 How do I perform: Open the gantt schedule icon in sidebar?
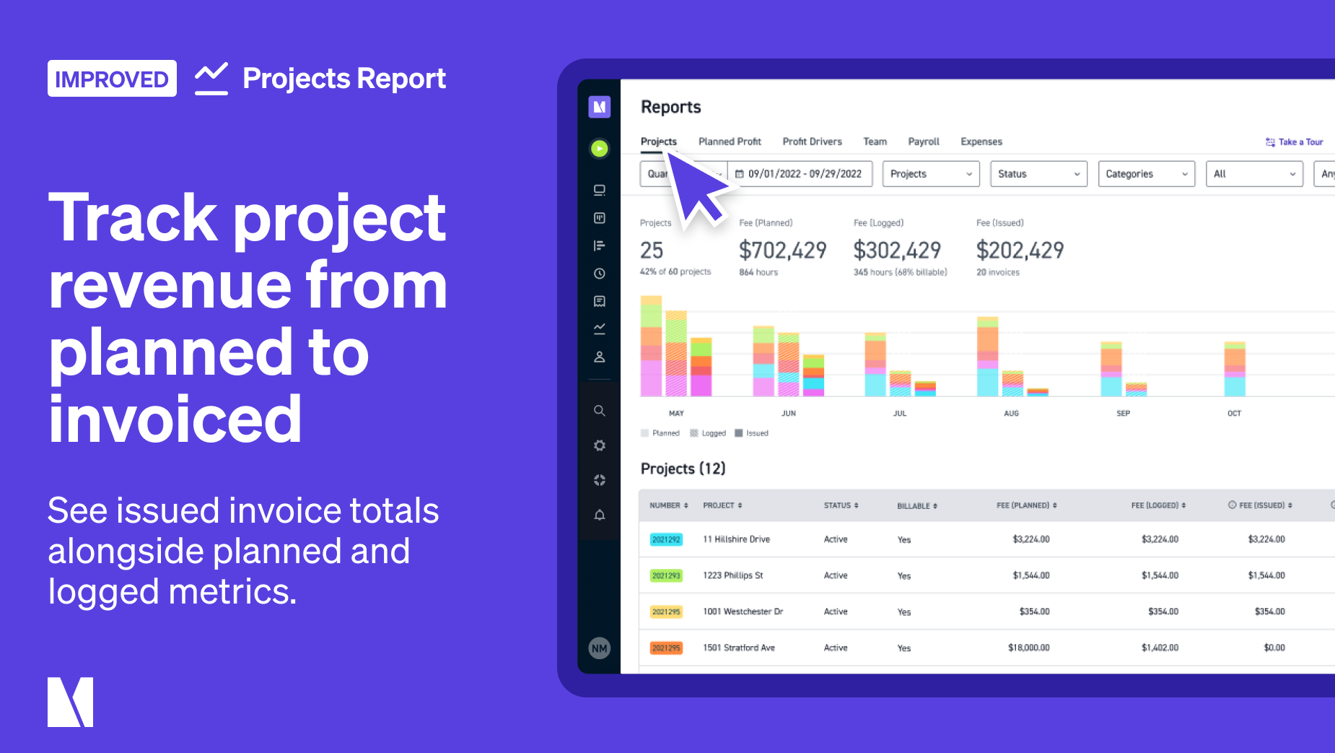click(599, 245)
